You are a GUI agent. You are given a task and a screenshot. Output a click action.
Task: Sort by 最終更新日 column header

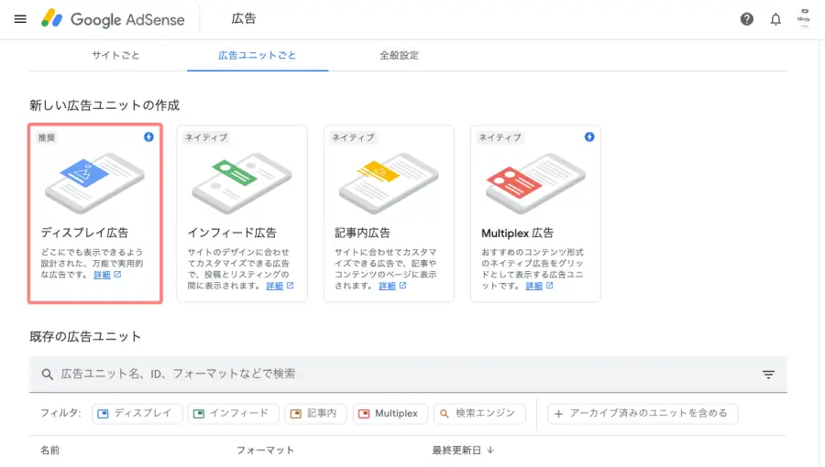(x=463, y=451)
